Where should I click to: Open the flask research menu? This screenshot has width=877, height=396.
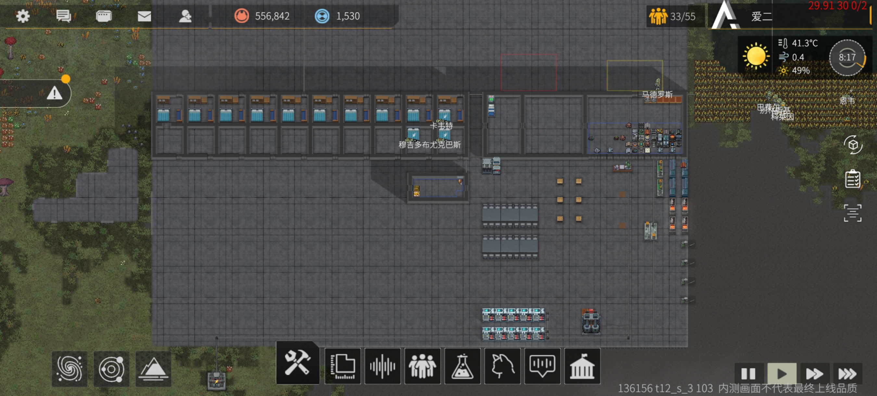462,366
